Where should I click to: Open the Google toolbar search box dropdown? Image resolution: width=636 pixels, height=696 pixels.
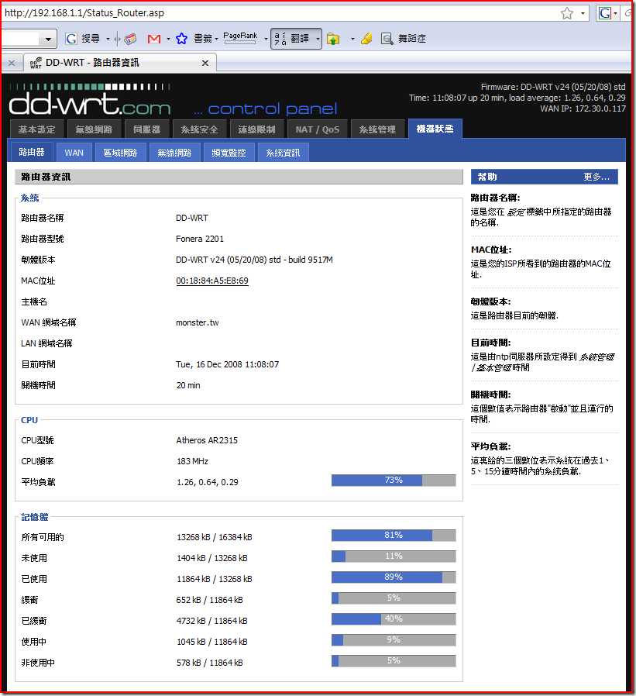(x=48, y=39)
